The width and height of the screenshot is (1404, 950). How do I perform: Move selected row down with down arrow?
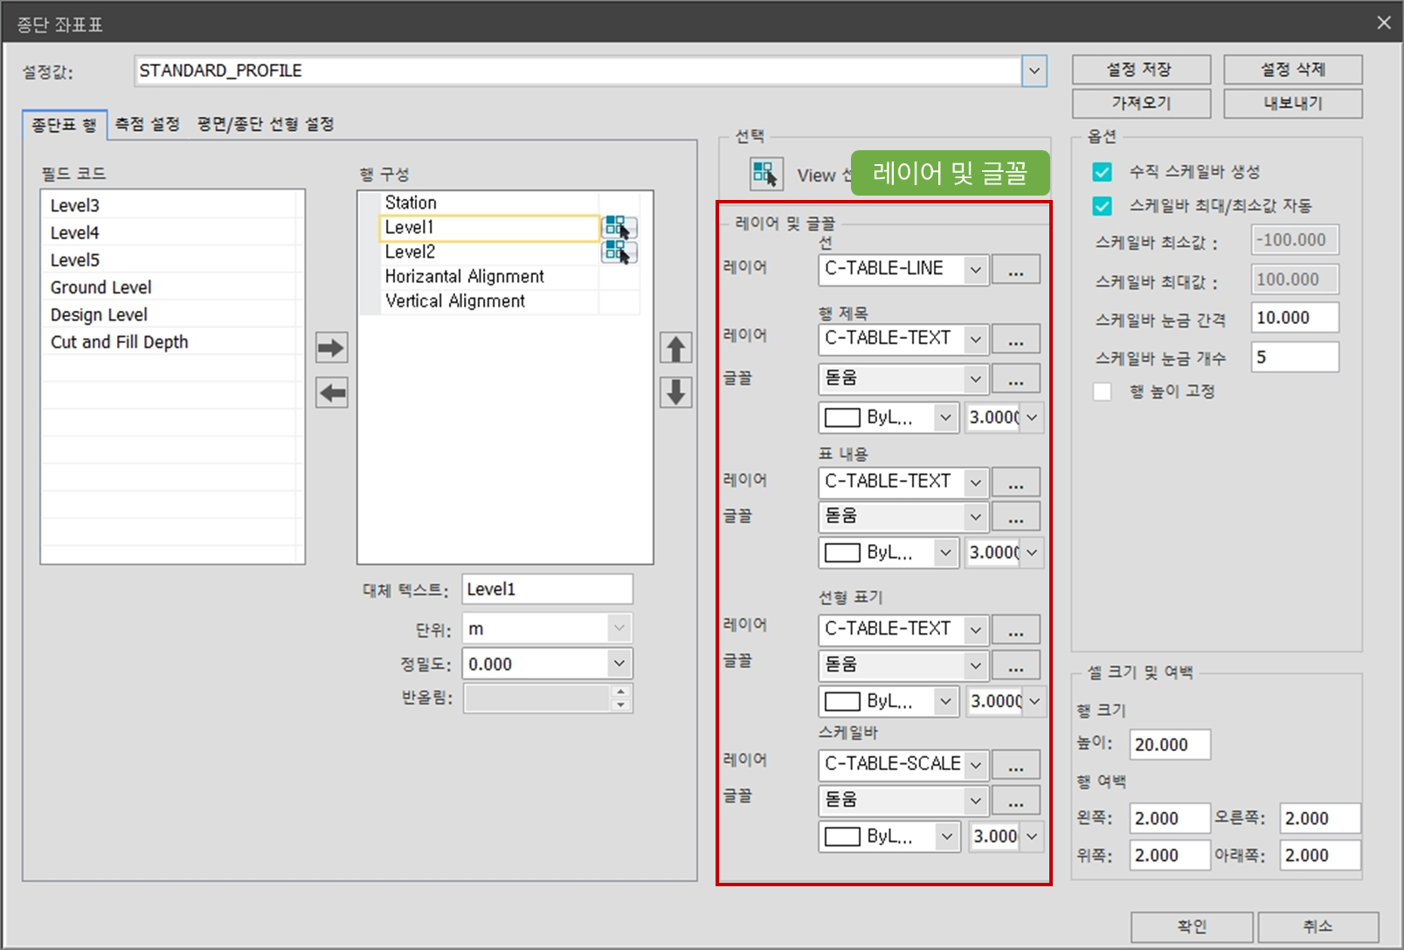[x=675, y=393]
